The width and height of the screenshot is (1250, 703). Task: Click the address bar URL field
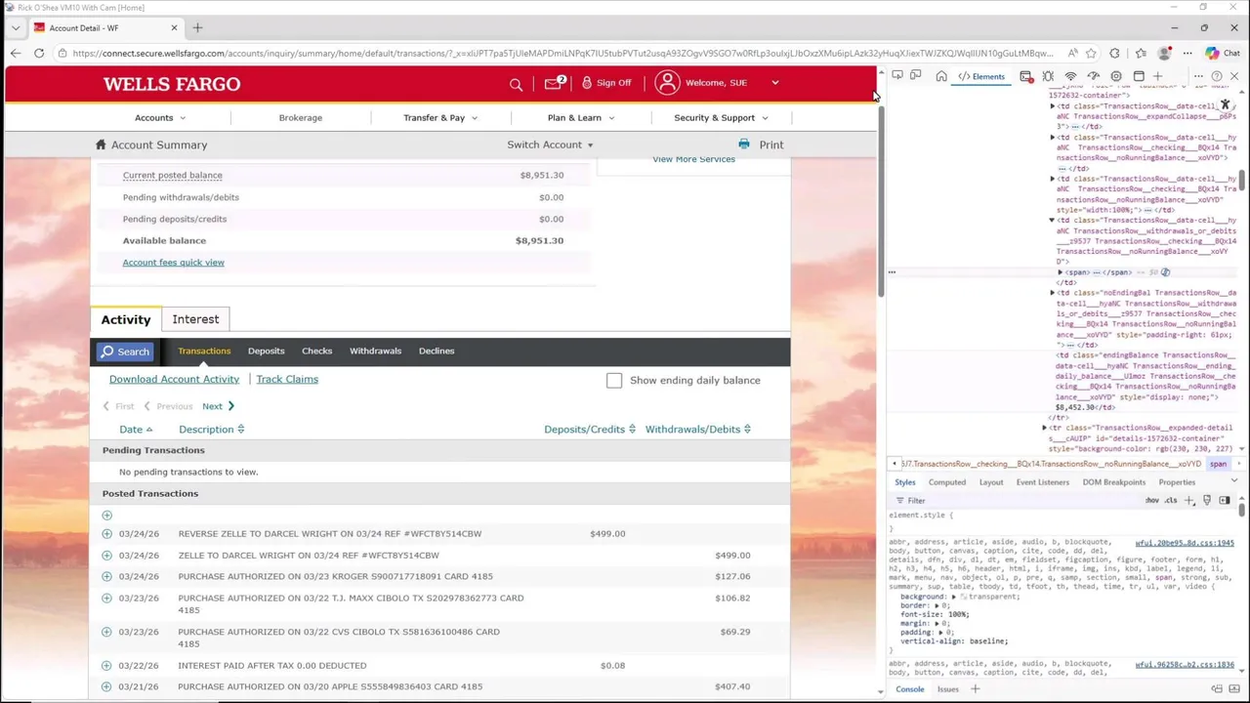pos(562,54)
